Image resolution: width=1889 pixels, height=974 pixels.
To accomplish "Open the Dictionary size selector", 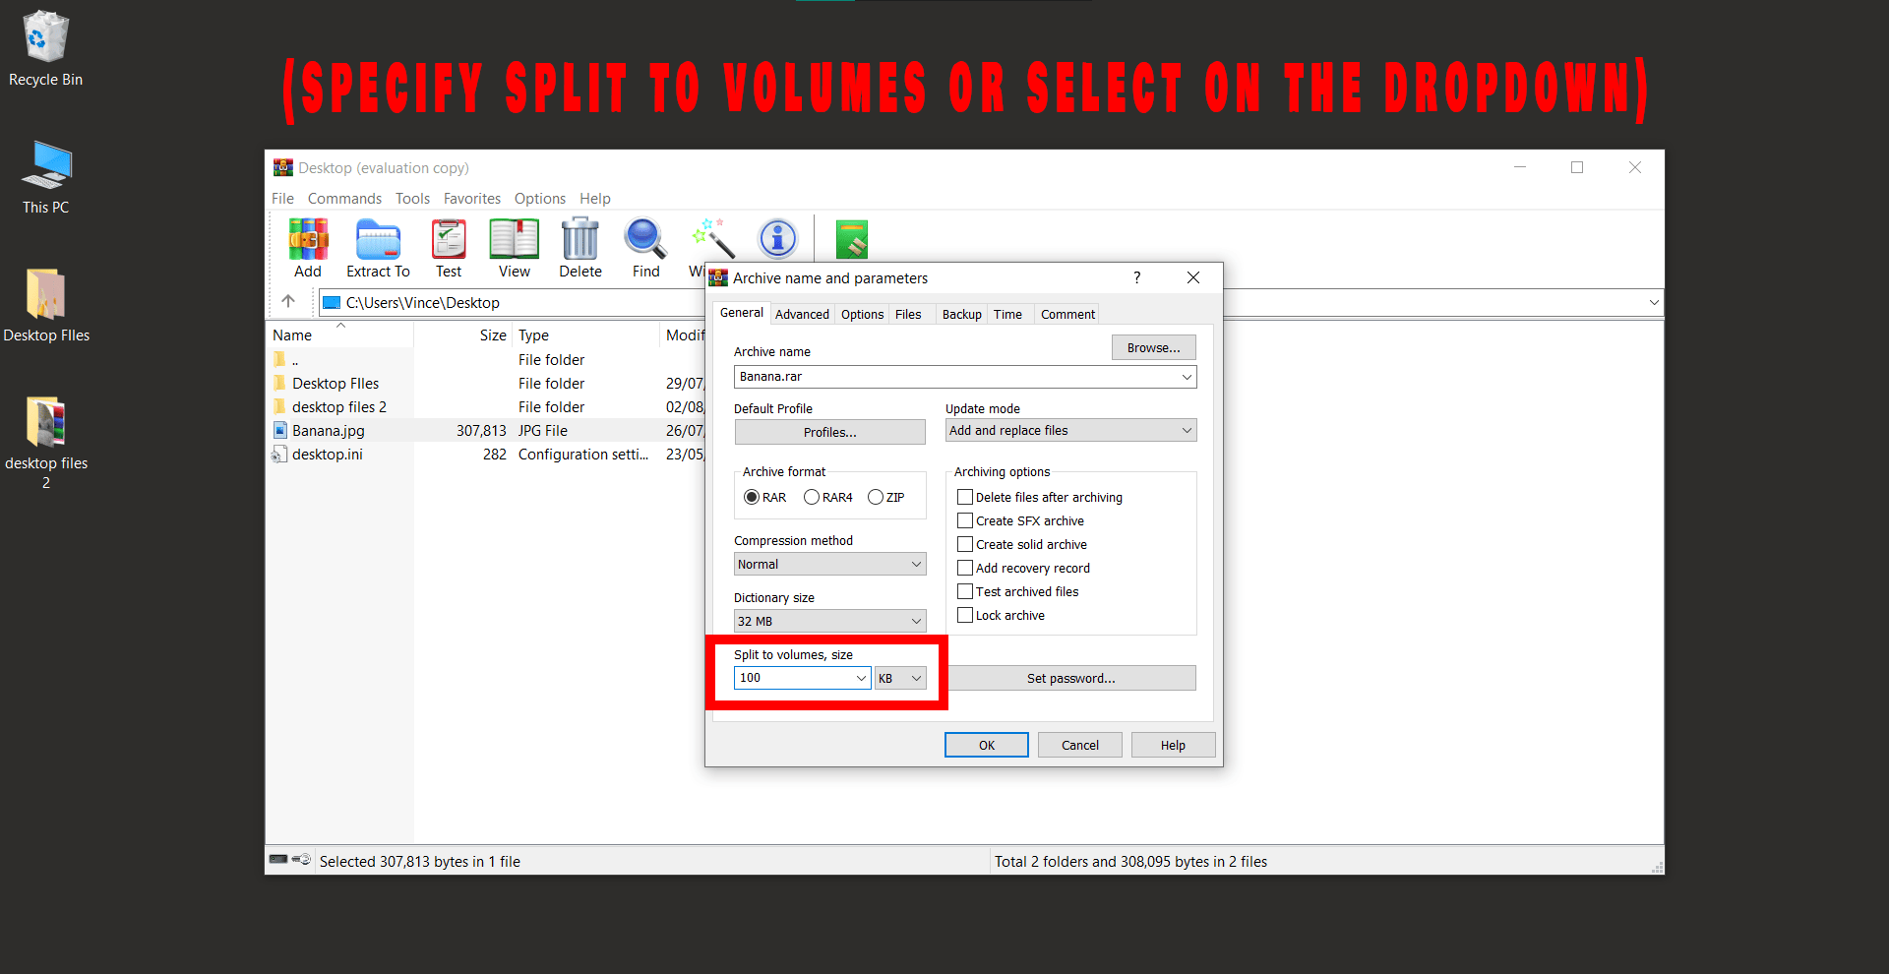I will click(x=829, y=621).
